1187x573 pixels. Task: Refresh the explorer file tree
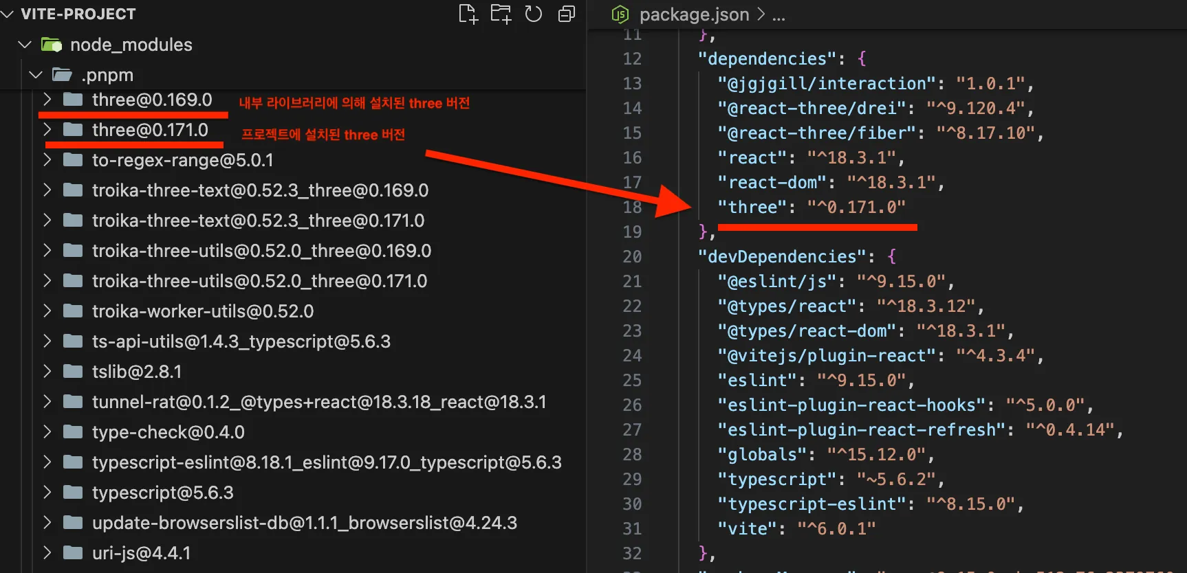coord(534,14)
